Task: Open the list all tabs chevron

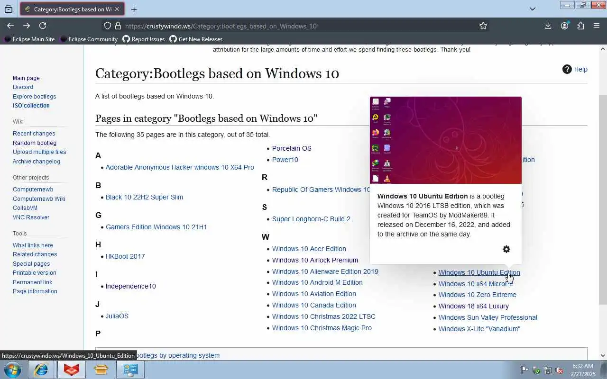Action: [x=533, y=9]
